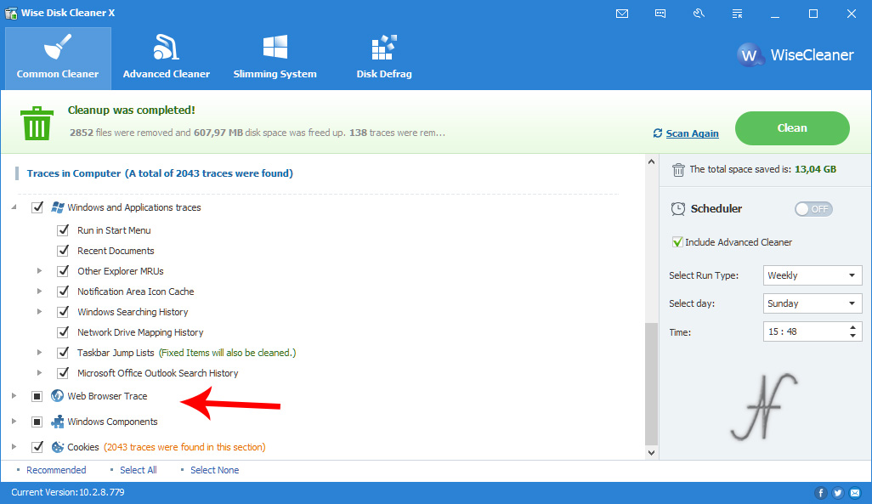872x504 pixels.
Task: Switch to the Advanced Cleaner tab
Action: pyautogui.click(x=167, y=59)
